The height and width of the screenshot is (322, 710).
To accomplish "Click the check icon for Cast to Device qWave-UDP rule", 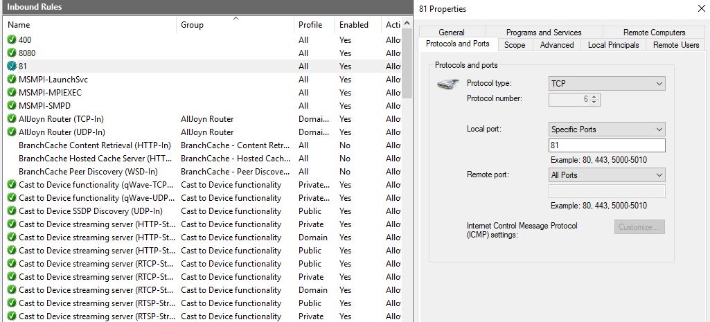I will [x=12, y=198].
